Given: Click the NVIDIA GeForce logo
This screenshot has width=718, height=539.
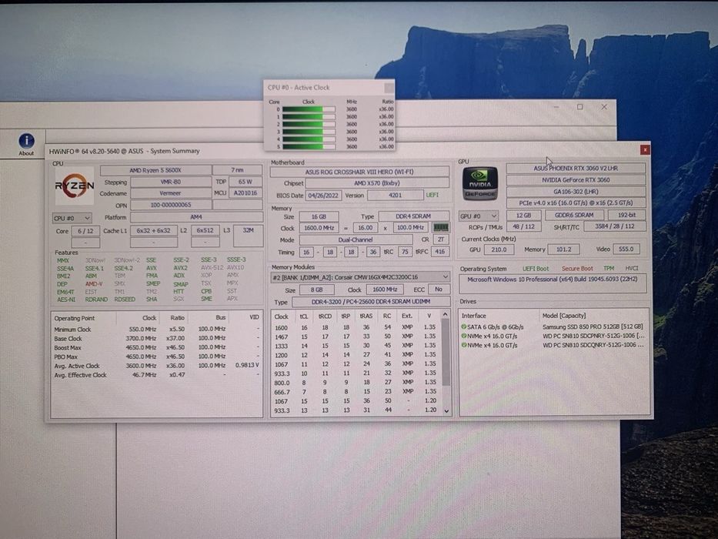Looking at the screenshot, I should (479, 184).
